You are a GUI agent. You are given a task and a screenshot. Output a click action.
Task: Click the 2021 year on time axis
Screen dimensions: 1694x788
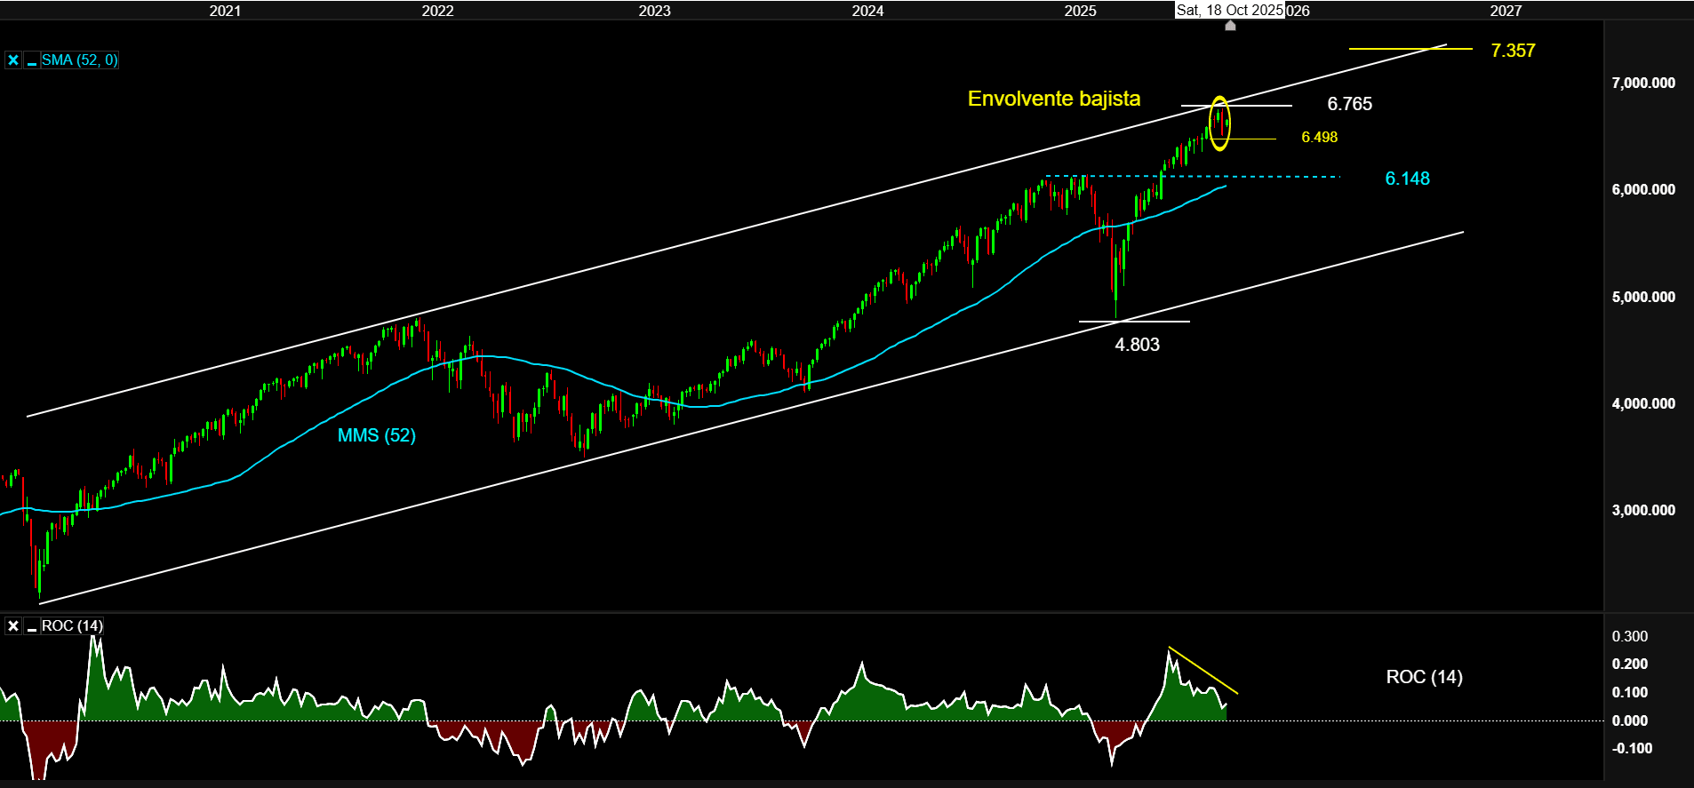click(225, 11)
